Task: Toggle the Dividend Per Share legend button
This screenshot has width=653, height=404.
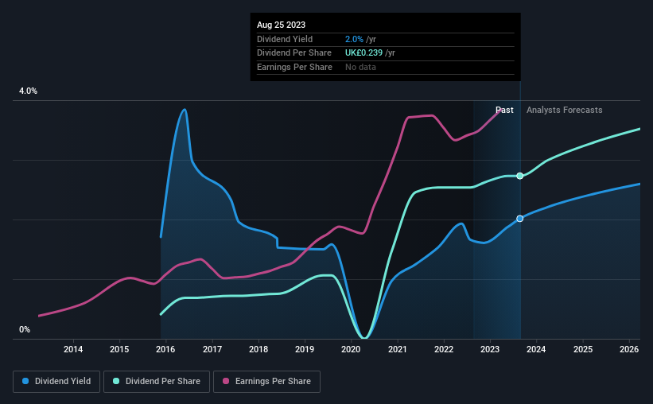Action: (x=157, y=382)
